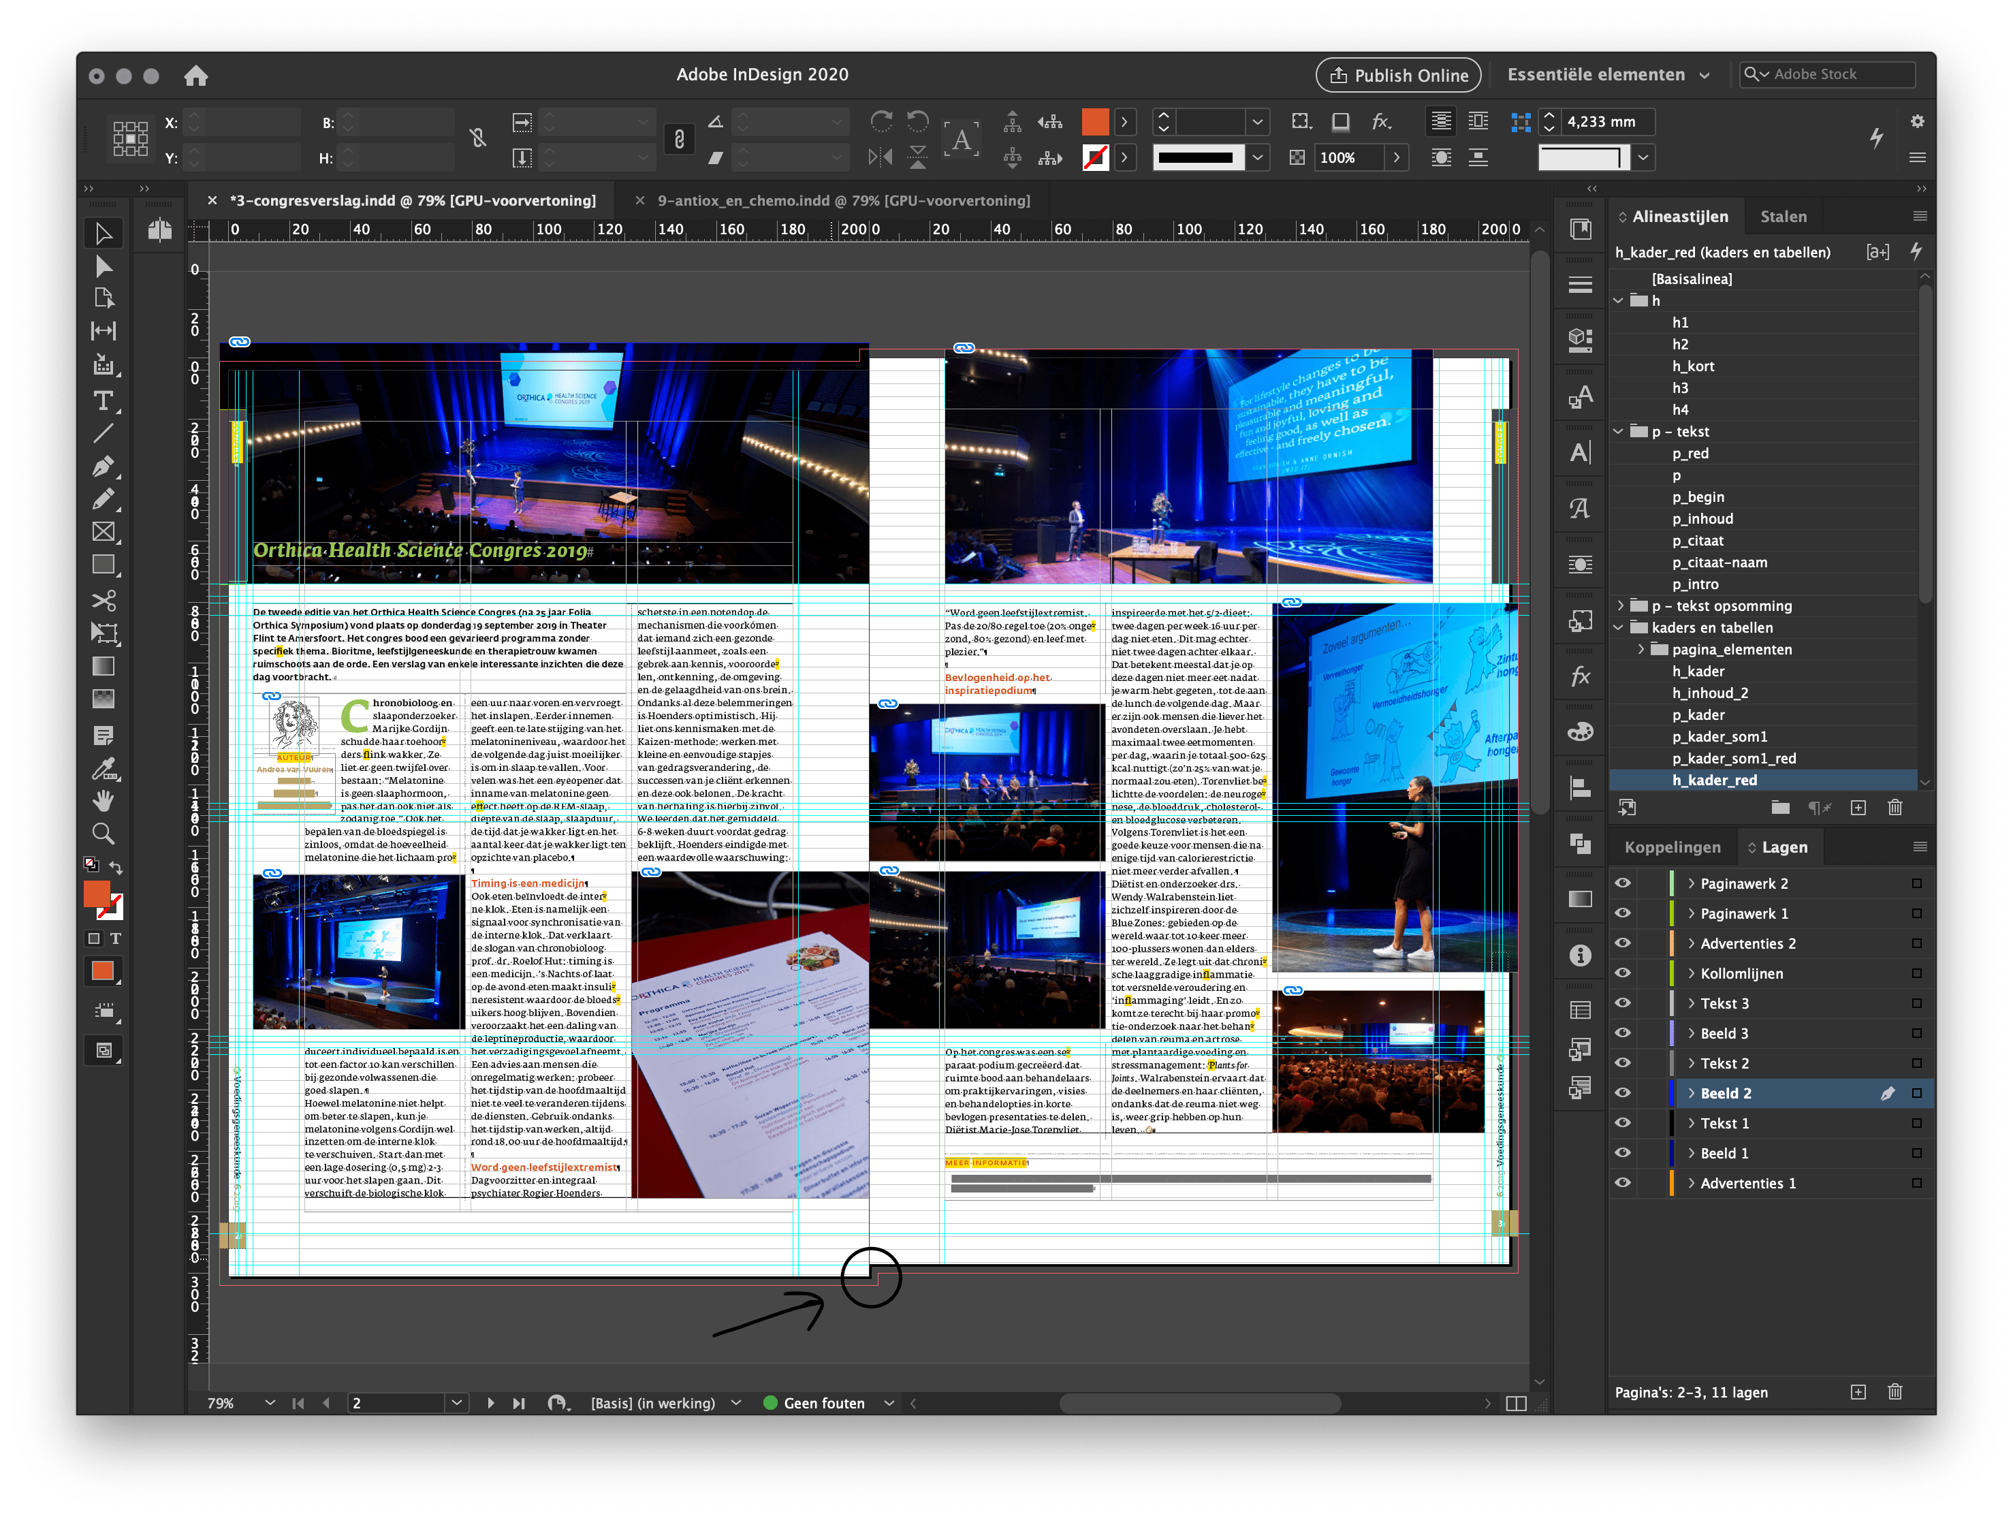Pick the Hand tool
2013x1516 pixels.
tap(104, 801)
